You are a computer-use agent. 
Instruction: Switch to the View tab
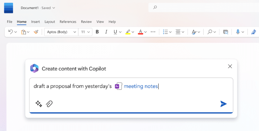tap(100, 22)
